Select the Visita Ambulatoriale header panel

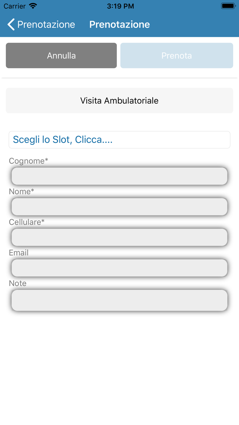(119, 100)
